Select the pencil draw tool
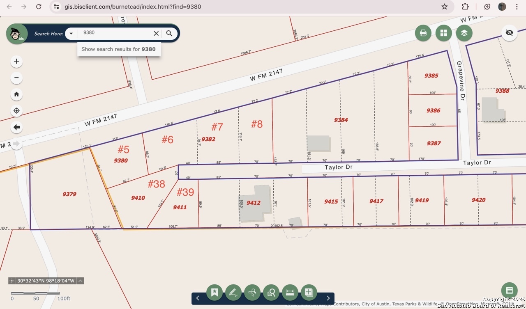 pos(233,293)
